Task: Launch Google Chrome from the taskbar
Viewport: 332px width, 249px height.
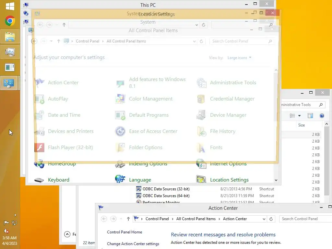Action: tap(10, 21)
